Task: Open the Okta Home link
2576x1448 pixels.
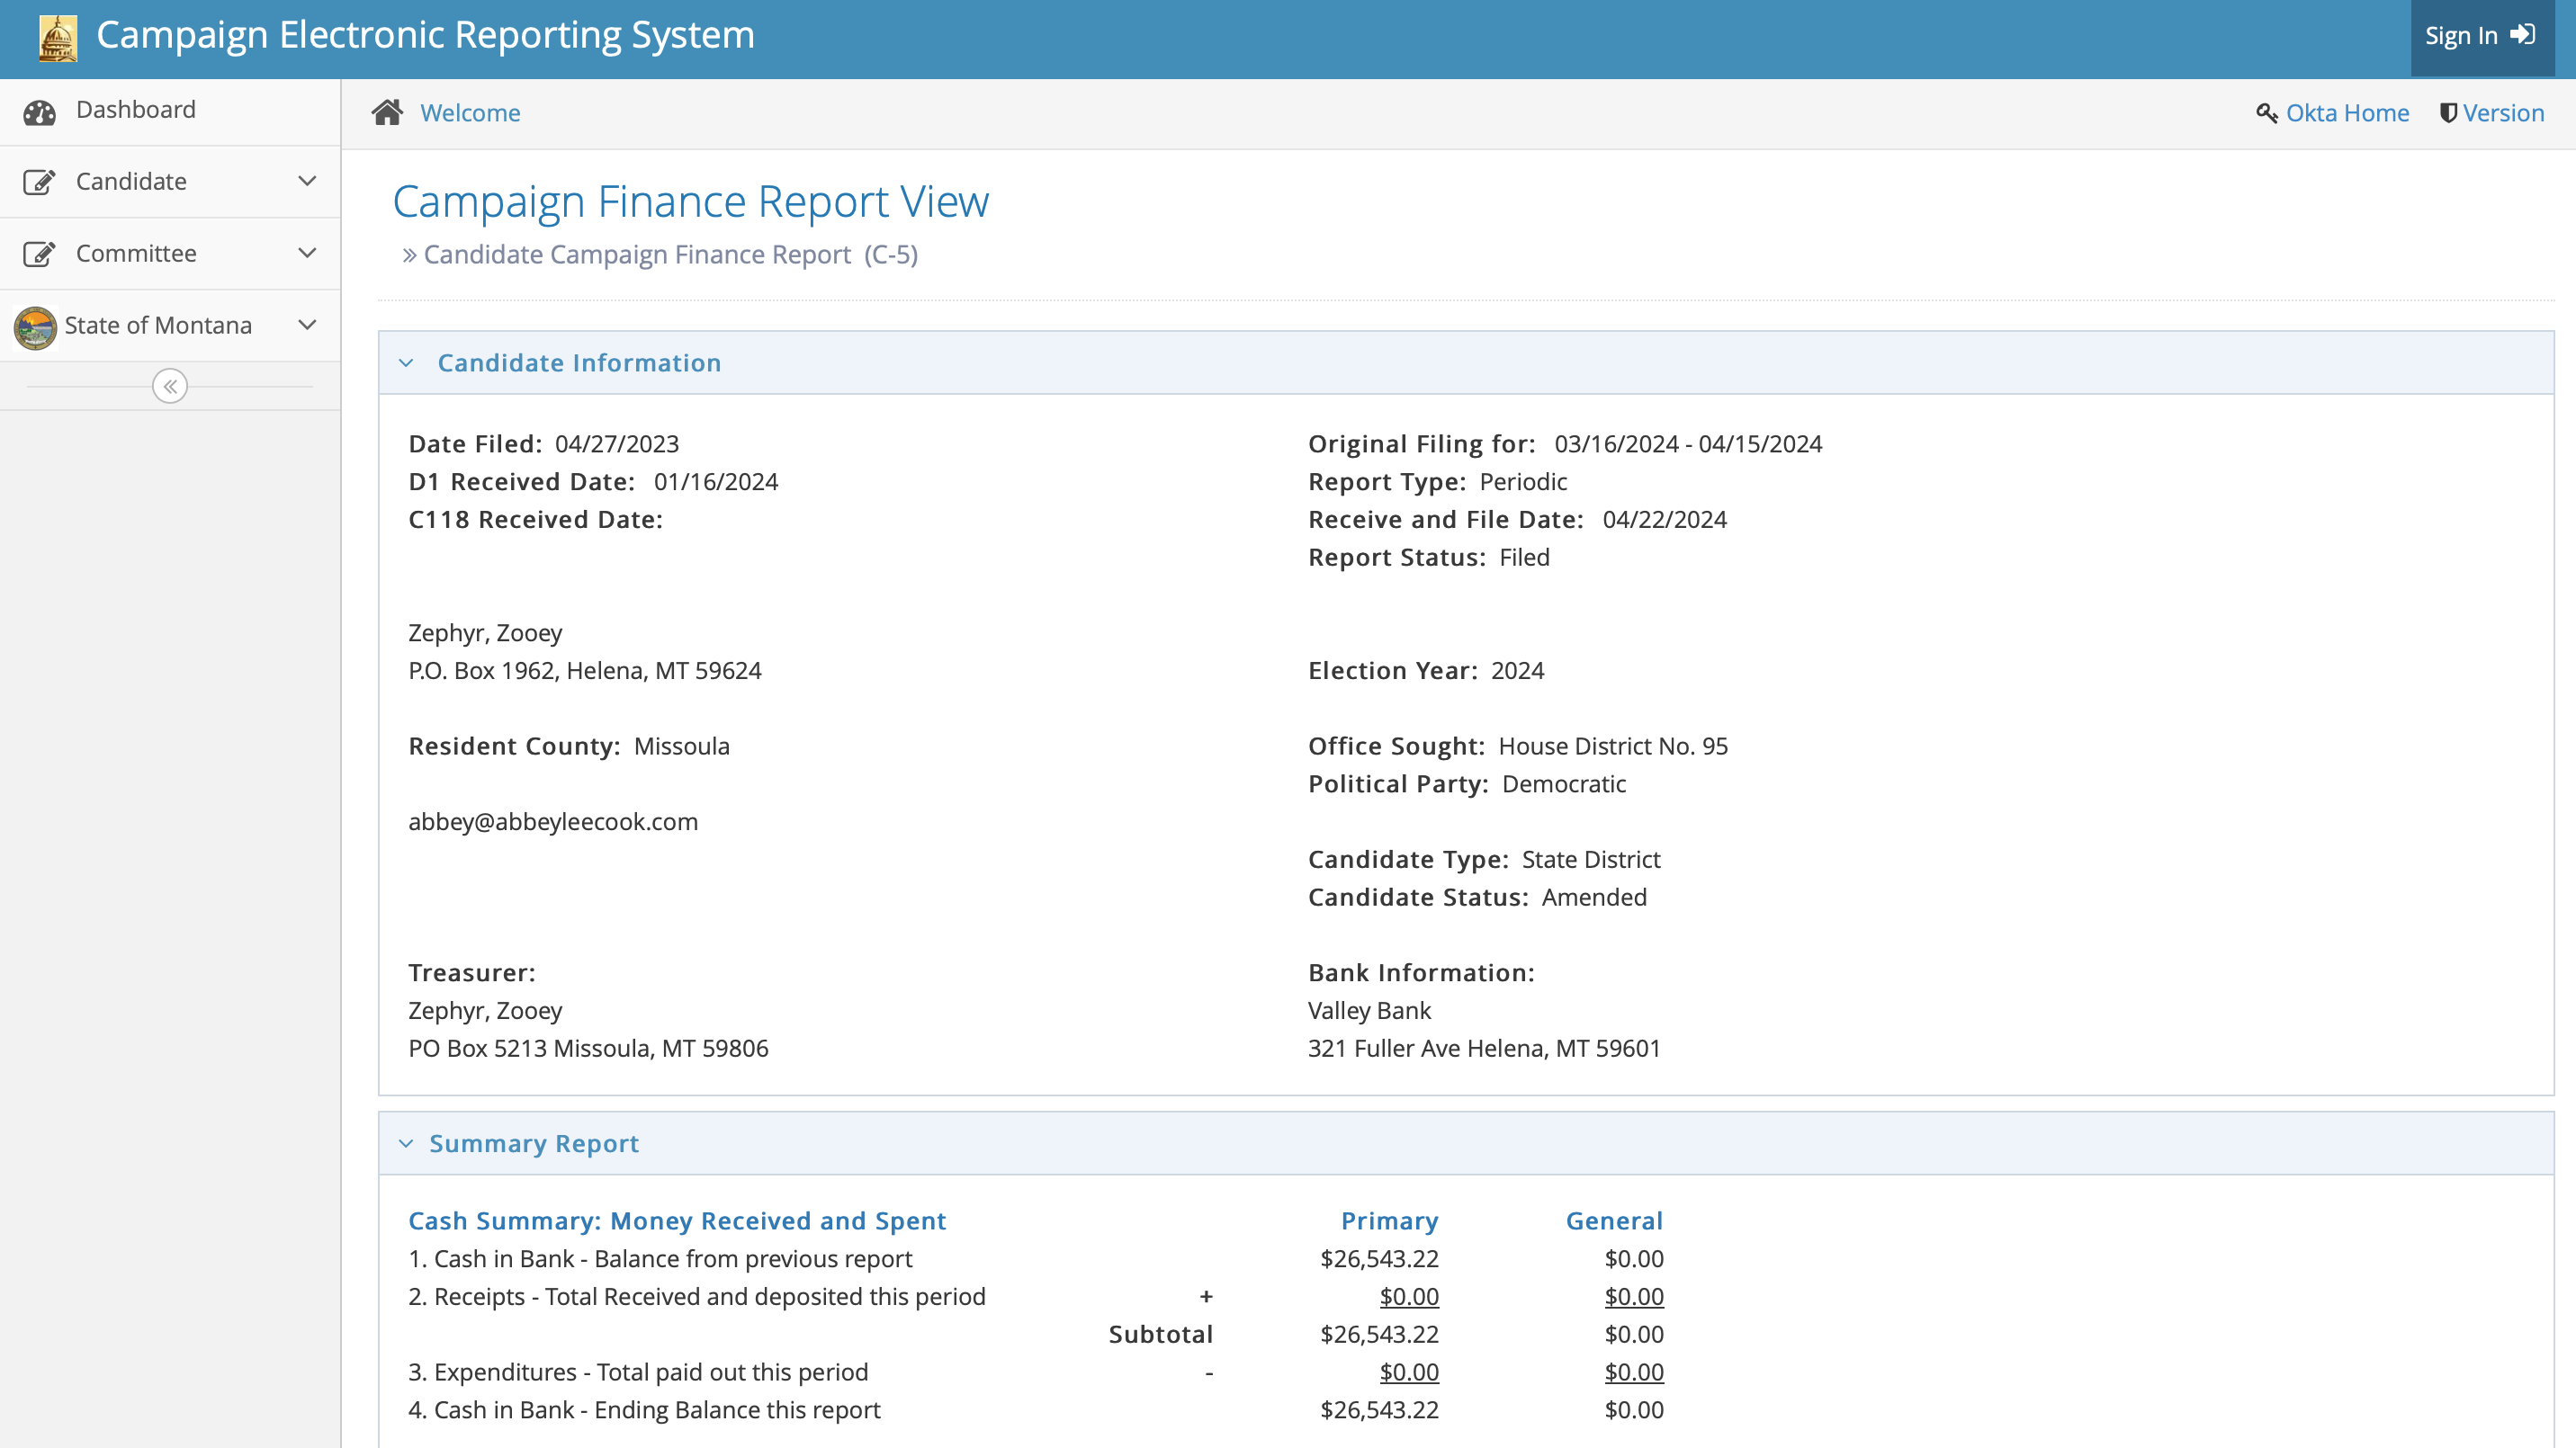Action: point(2347,113)
